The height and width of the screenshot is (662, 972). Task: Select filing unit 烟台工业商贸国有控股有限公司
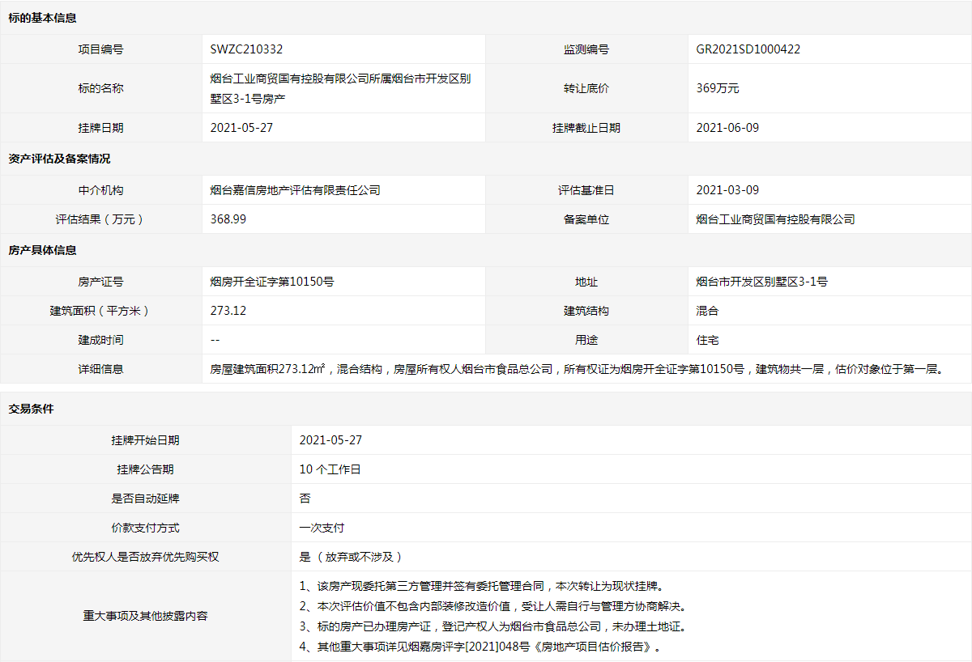776,219
